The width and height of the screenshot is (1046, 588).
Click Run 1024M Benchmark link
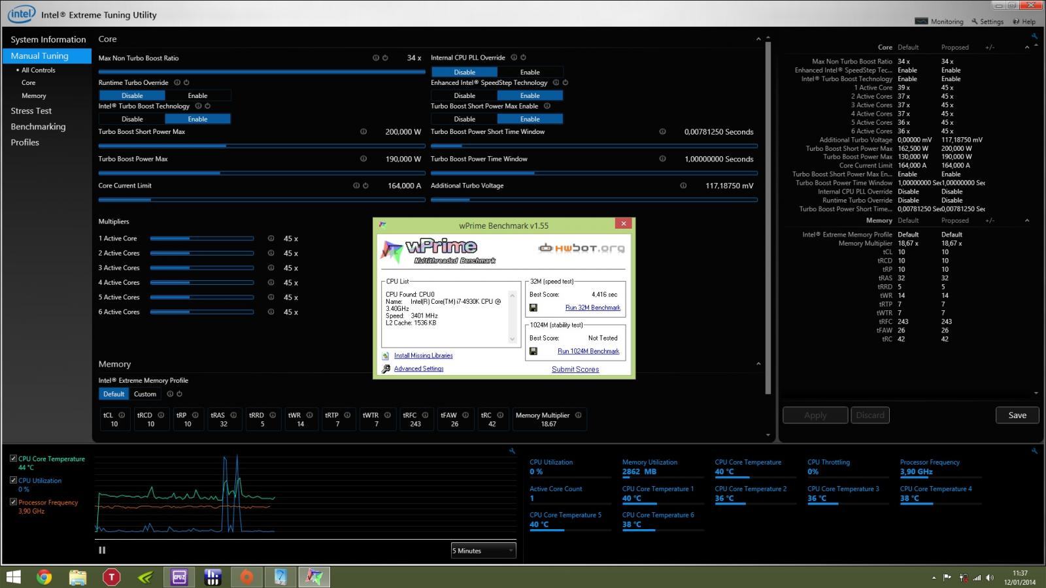[x=588, y=351]
